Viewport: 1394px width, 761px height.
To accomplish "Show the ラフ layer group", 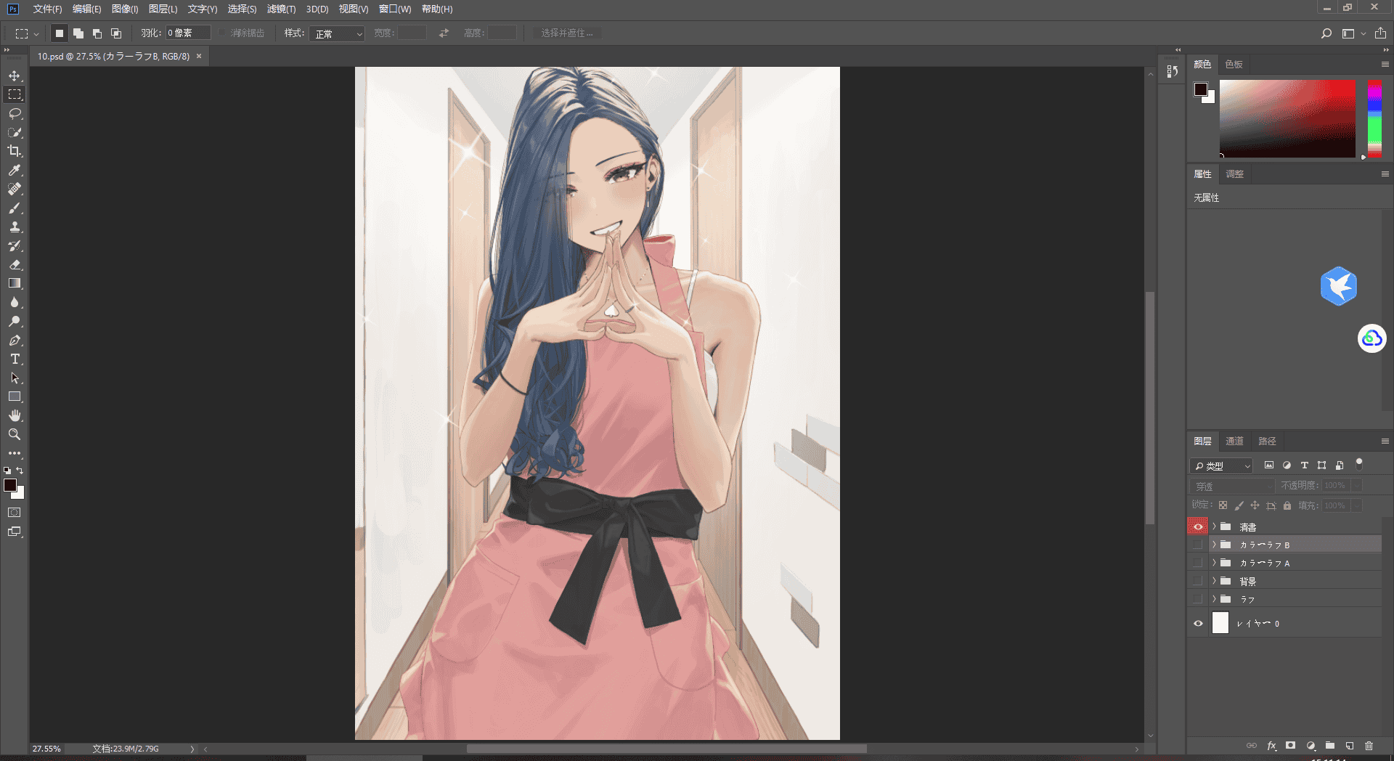I will 1198,599.
